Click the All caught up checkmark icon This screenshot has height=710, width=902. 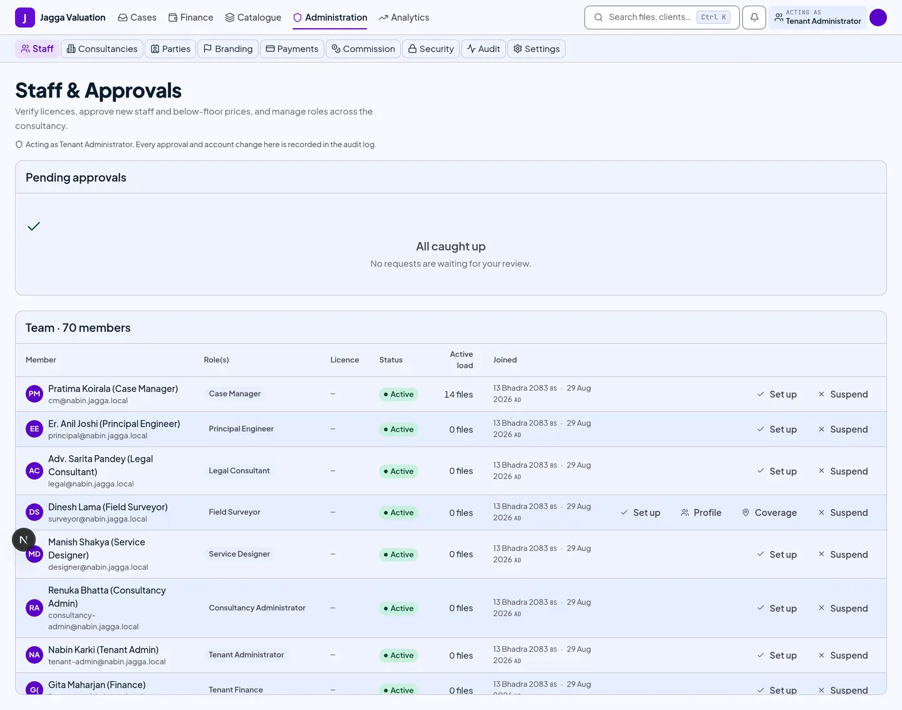[x=34, y=226]
